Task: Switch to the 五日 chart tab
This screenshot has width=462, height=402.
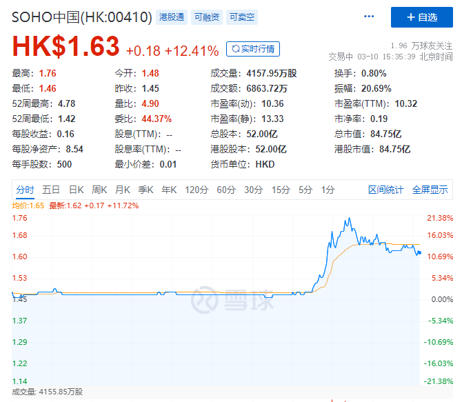Action: coord(51,190)
